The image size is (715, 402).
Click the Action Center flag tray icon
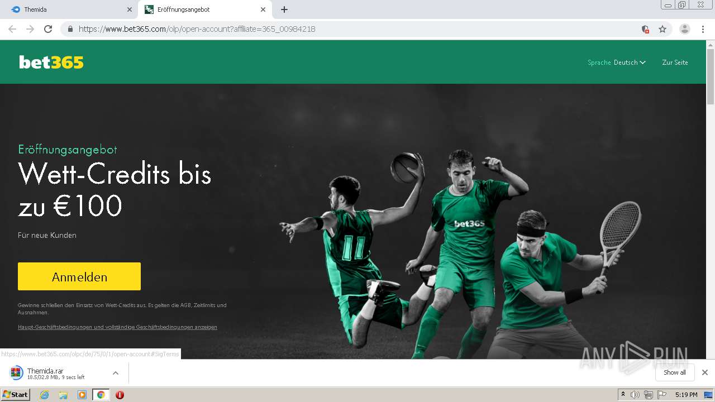click(662, 395)
